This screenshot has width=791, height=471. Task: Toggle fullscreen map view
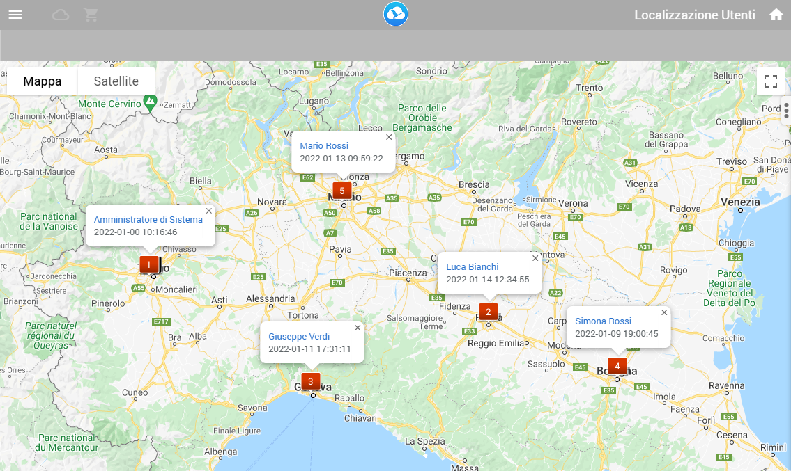(x=770, y=81)
